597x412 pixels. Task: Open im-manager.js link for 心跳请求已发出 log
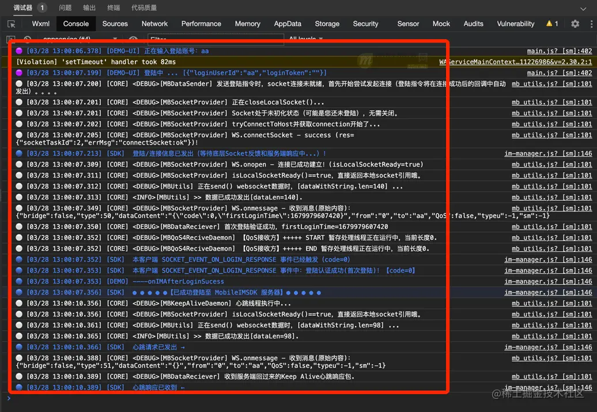coord(548,347)
